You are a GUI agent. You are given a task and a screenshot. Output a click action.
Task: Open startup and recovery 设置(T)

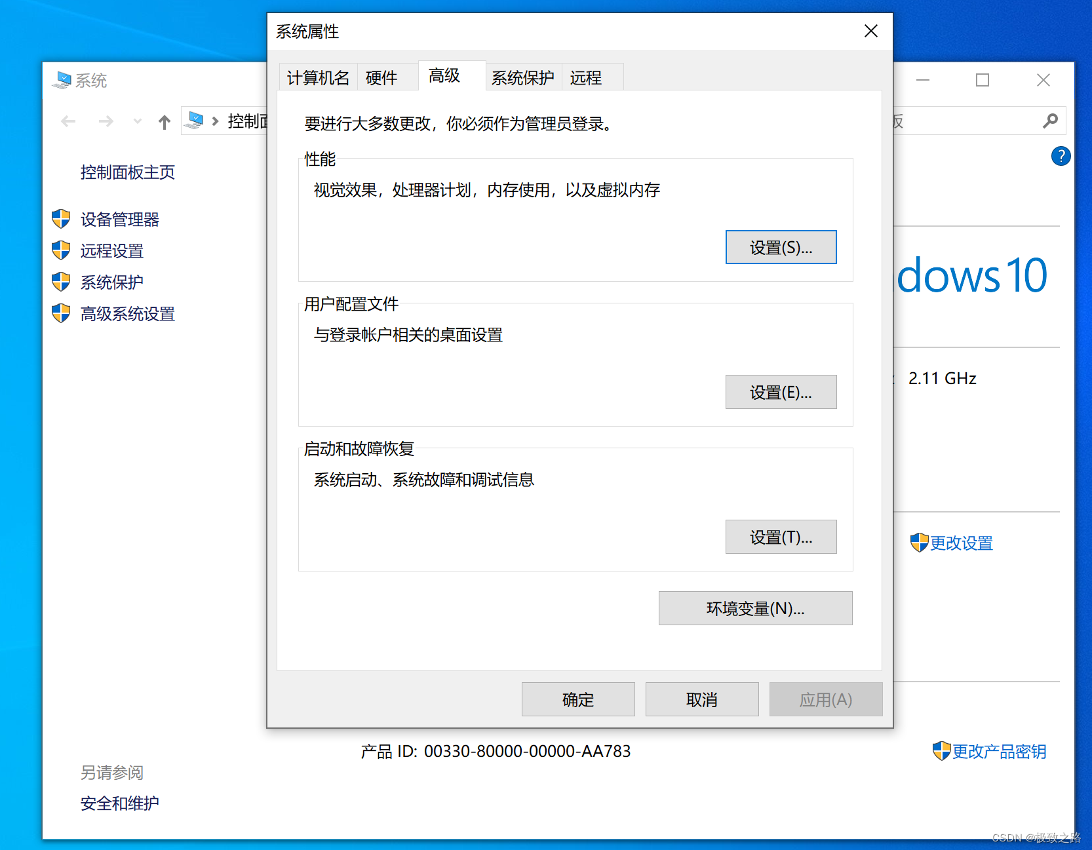(781, 537)
